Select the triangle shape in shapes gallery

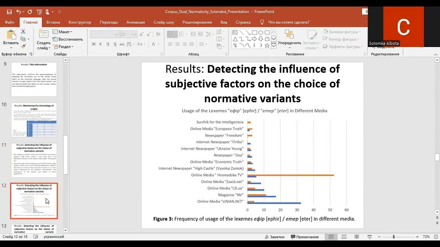tap(235, 39)
